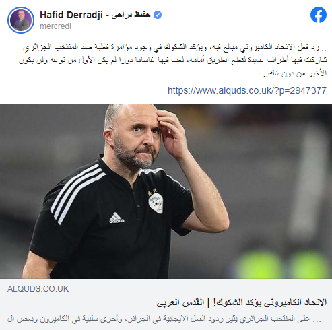332x330 pixels.
Task: Click the Facebook logo icon
Action: pyautogui.click(x=319, y=15)
